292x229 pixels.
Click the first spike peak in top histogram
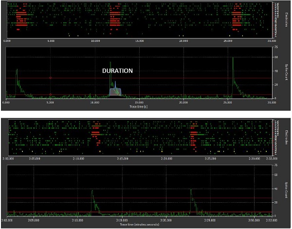17,70
